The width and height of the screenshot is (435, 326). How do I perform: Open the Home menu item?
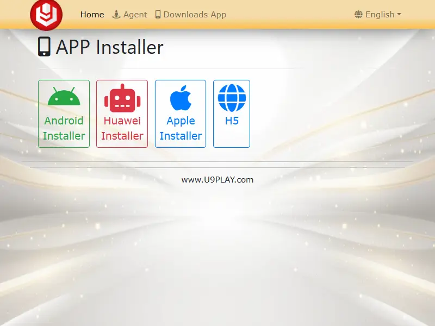[92, 15]
